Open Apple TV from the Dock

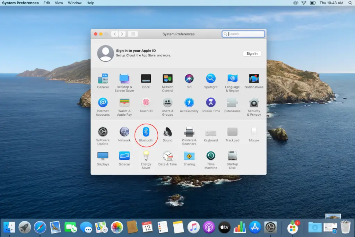[x=224, y=227]
